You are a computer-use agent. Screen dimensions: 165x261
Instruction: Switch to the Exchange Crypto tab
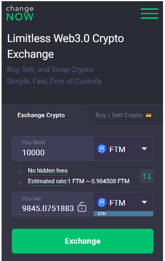41,115
